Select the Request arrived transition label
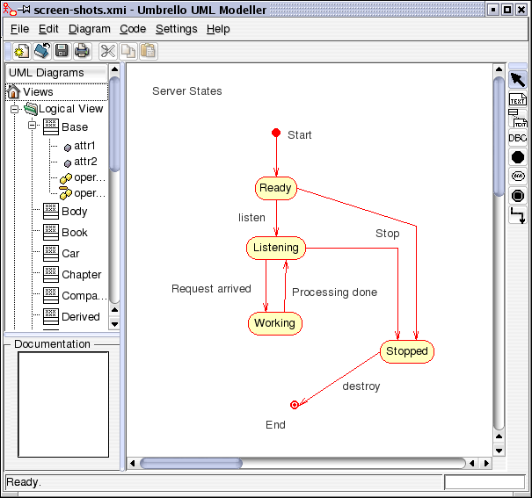532x498 pixels. click(211, 289)
